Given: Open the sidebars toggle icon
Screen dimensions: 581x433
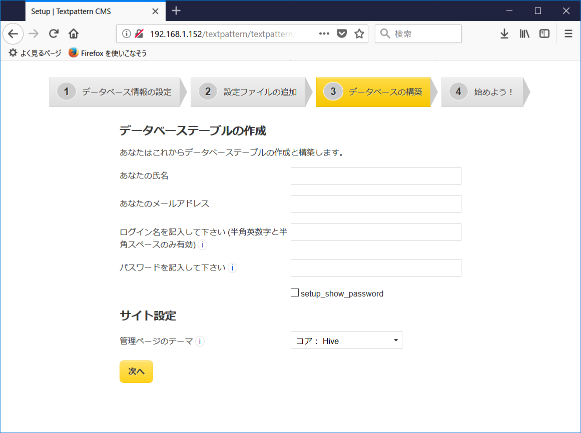Looking at the screenshot, I should click(544, 33).
